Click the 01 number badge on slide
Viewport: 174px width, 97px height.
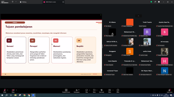(9, 41)
